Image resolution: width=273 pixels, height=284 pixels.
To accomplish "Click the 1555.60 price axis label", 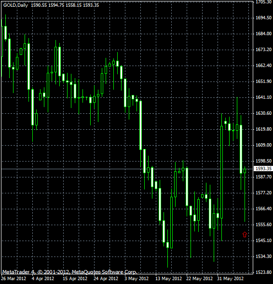I will pyautogui.click(x=263, y=225).
